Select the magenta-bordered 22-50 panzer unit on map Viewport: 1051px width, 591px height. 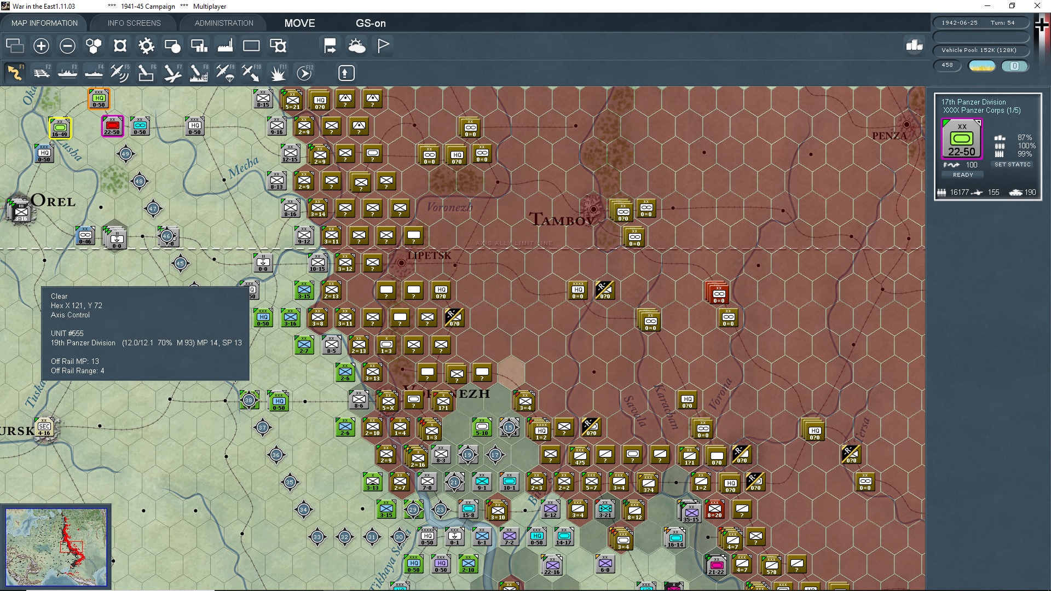(x=112, y=126)
